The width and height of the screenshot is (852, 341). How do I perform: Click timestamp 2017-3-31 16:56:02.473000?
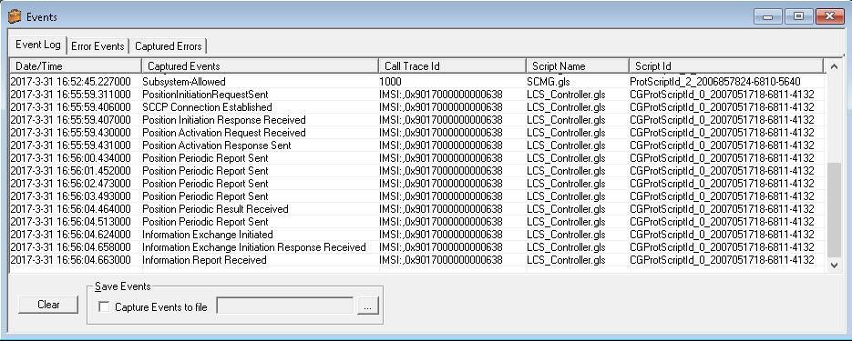pyautogui.click(x=71, y=184)
